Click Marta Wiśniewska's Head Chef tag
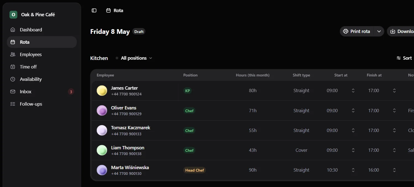414x187 pixels. coord(195,170)
